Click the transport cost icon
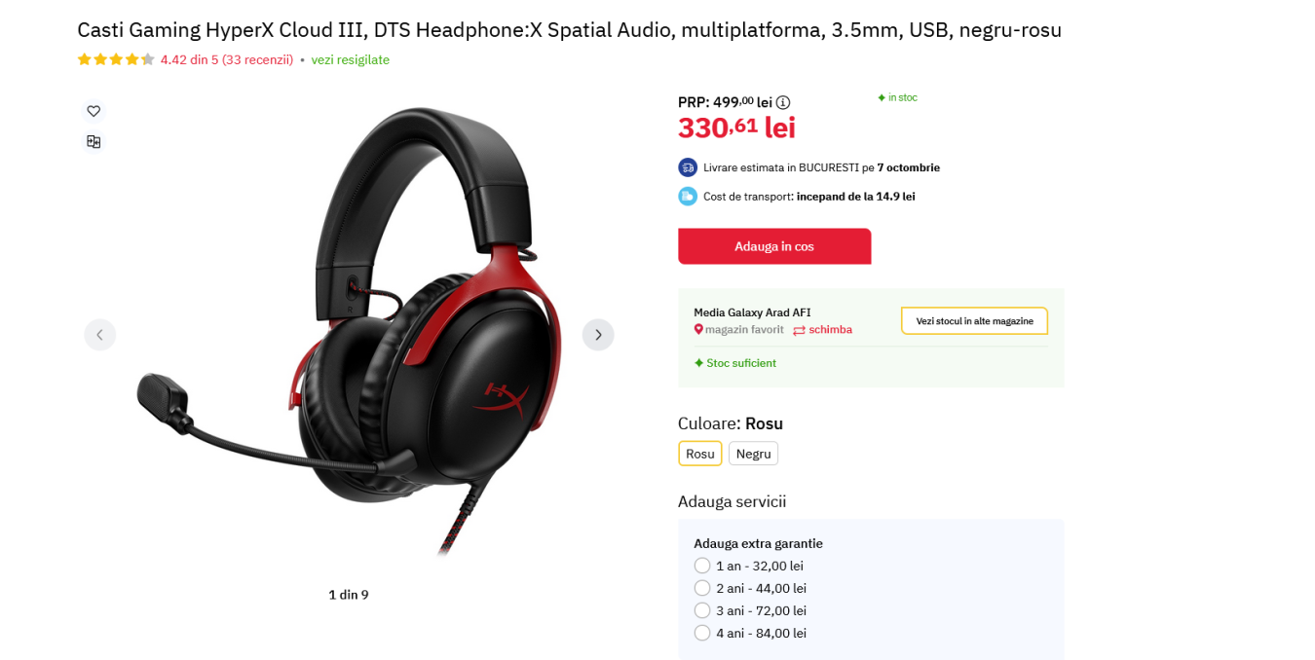Image resolution: width=1315 pixels, height=660 pixels. tap(688, 196)
